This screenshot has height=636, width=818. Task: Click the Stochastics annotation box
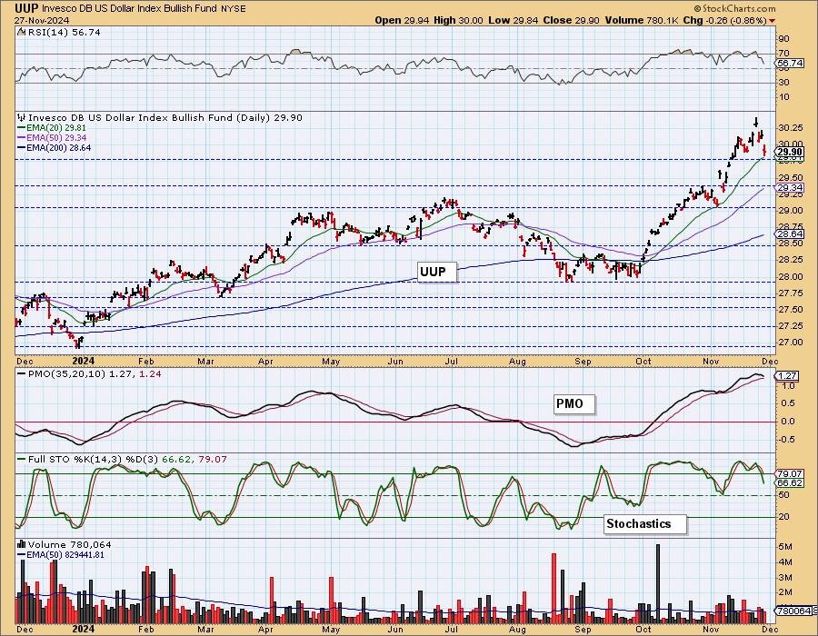point(645,524)
